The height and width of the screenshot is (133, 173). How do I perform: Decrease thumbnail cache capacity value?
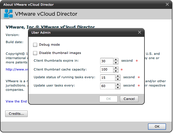tap(116, 71)
